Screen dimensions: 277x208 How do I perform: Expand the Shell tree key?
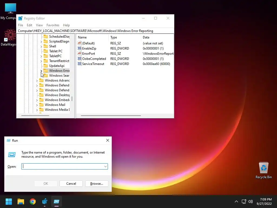(x=41, y=46)
